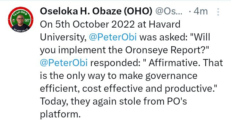The height and width of the screenshot is (120, 231).
Task: Click the 'cost effective and productive' line
Action: click(x=148, y=89)
